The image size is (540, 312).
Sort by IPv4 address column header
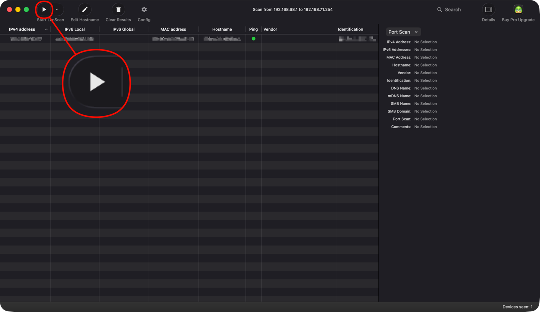coord(22,29)
